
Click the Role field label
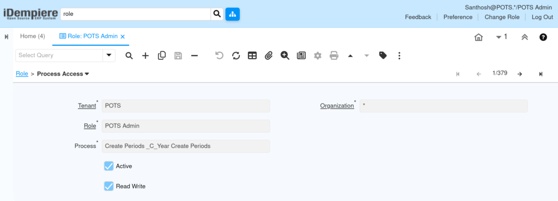click(90, 126)
